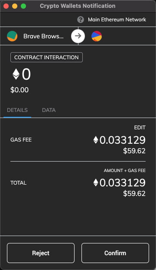156x270 pixels.
Task: Click the recipient contract identicon avatar
Action: 97,36
